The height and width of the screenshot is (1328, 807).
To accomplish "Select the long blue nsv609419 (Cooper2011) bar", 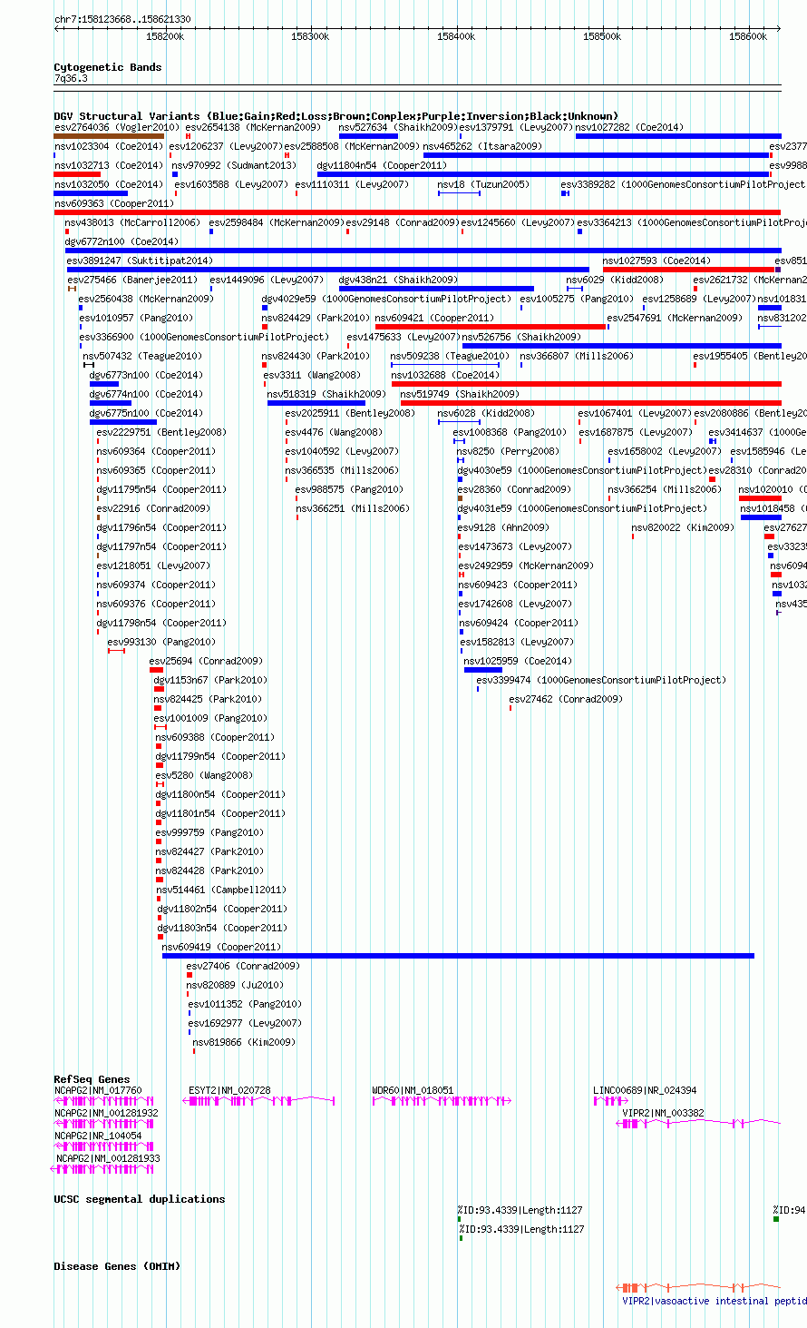I will [458, 956].
